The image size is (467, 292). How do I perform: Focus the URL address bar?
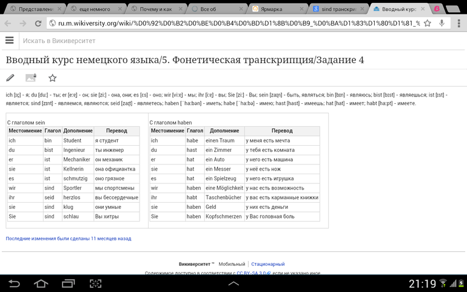click(x=238, y=23)
